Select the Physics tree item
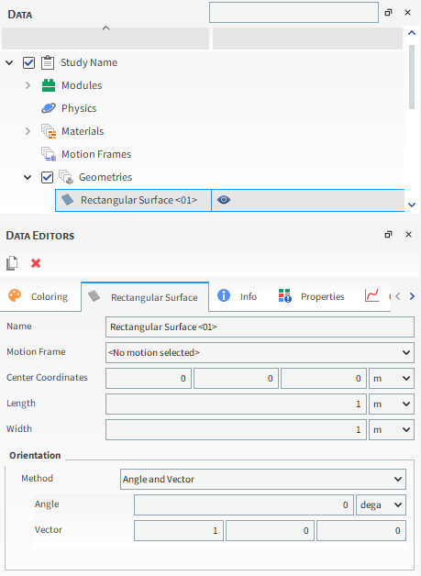The image size is (421, 576). pos(79,108)
